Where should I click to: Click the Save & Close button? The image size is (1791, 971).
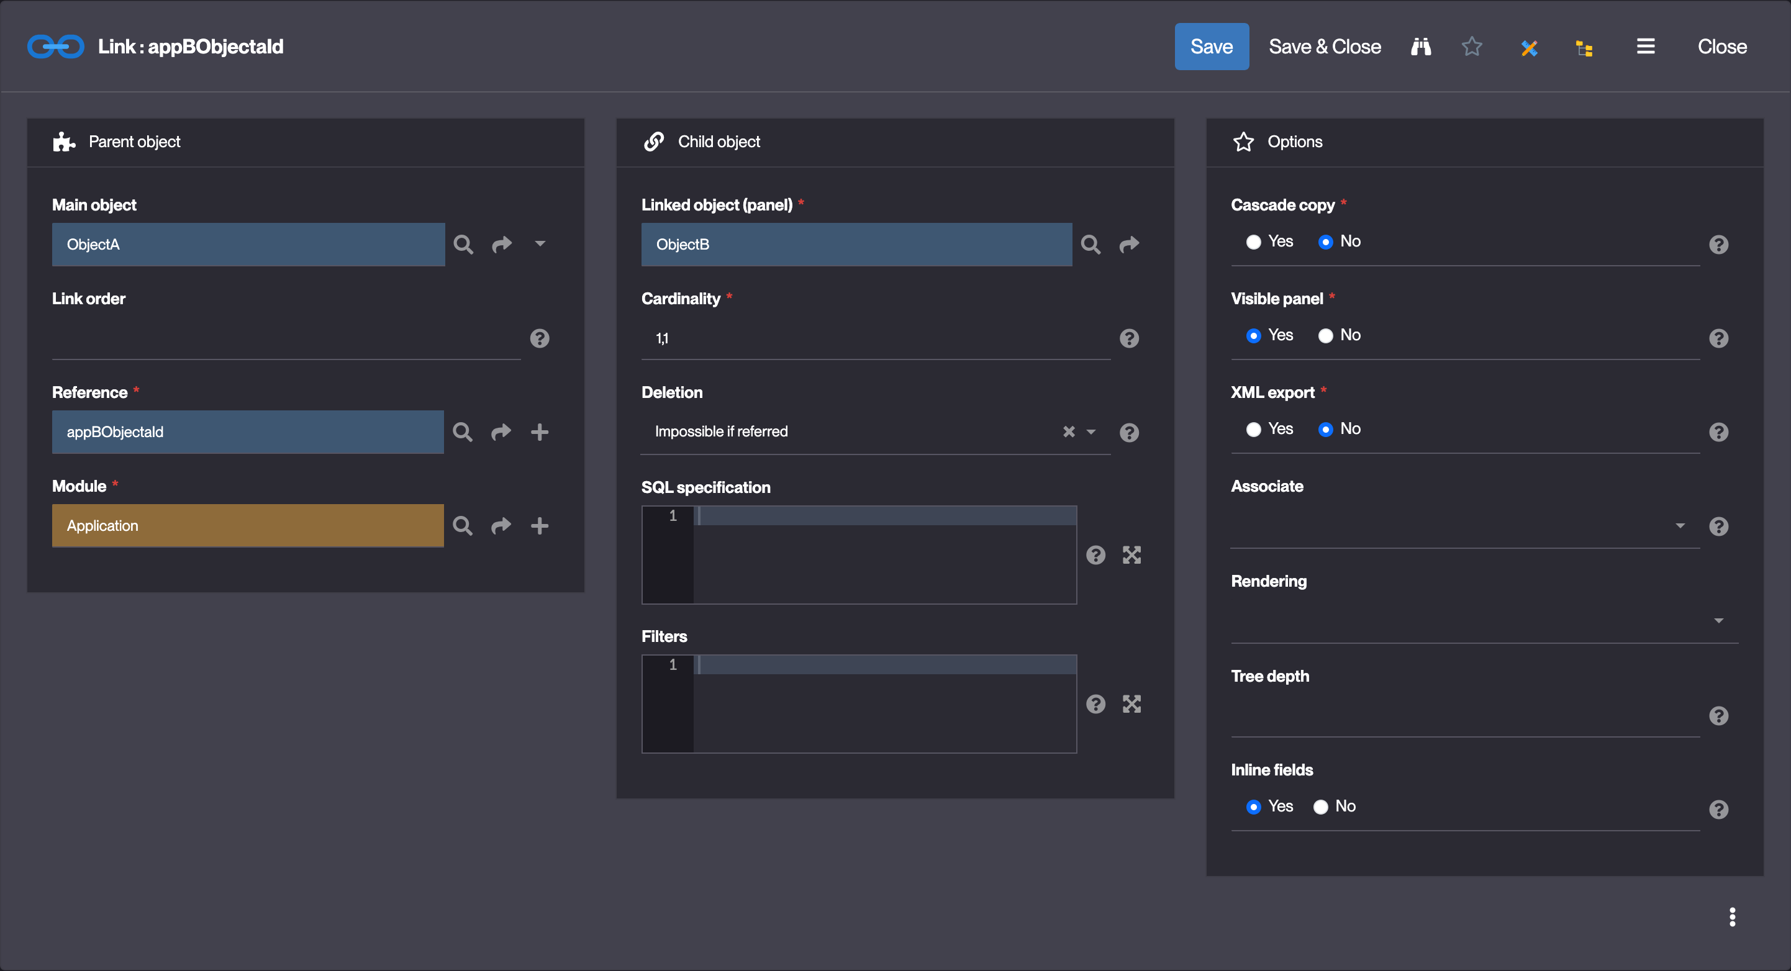pos(1325,47)
